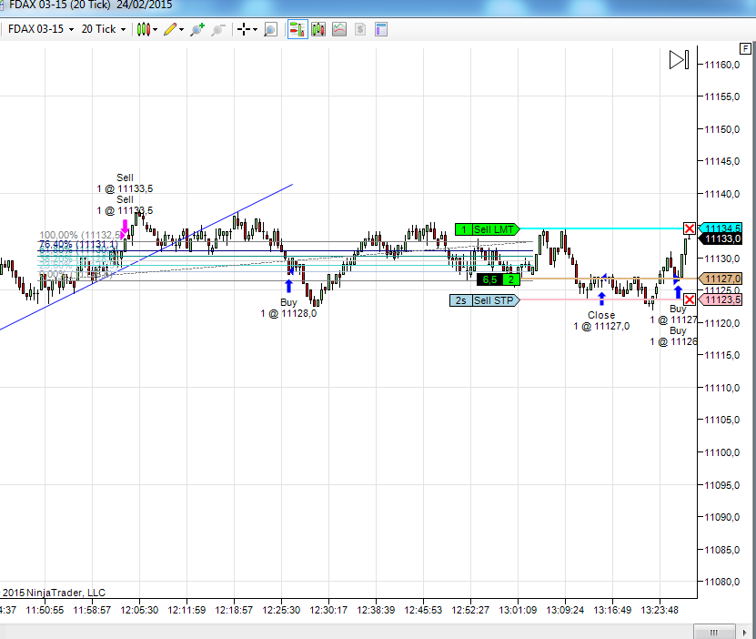Click the candlestick chart style icon
Screen dimensions: 756x639
pyautogui.click(x=144, y=29)
